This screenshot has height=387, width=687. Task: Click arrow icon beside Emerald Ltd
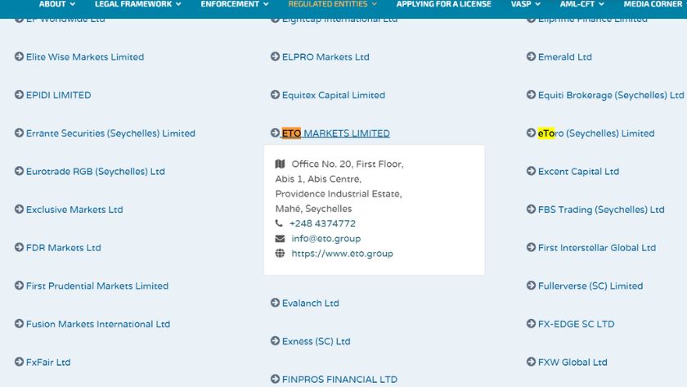tap(531, 57)
